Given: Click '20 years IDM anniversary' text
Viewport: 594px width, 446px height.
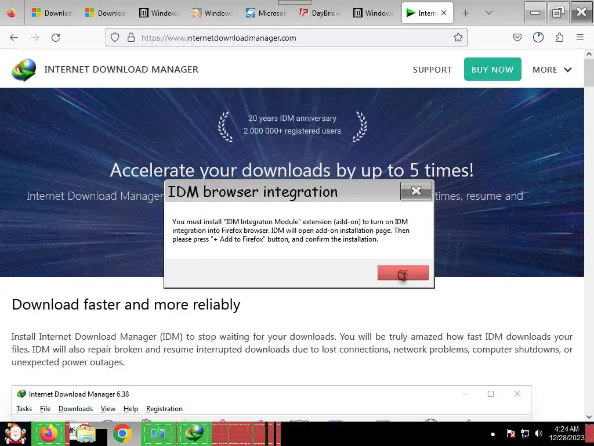Looking at the screenshot, I should pyautogui.click(x=292, y=118).
